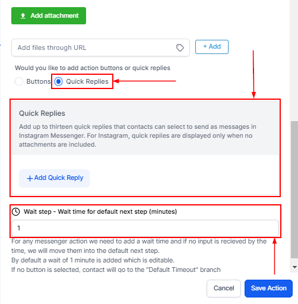Select the Buttons radio option
The image size is (298, 304).
tap(19, 81)
